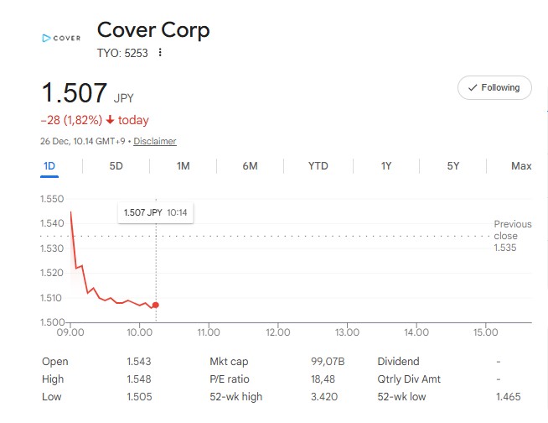Click the TYO: 5253 ticker text
The width and height of the screenshot is (548, 423).
click(122, 53)
